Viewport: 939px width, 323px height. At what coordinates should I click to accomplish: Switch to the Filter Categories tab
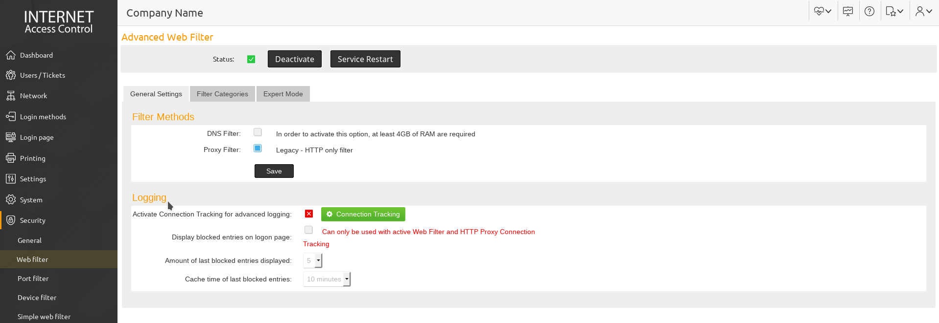[222, 94]
